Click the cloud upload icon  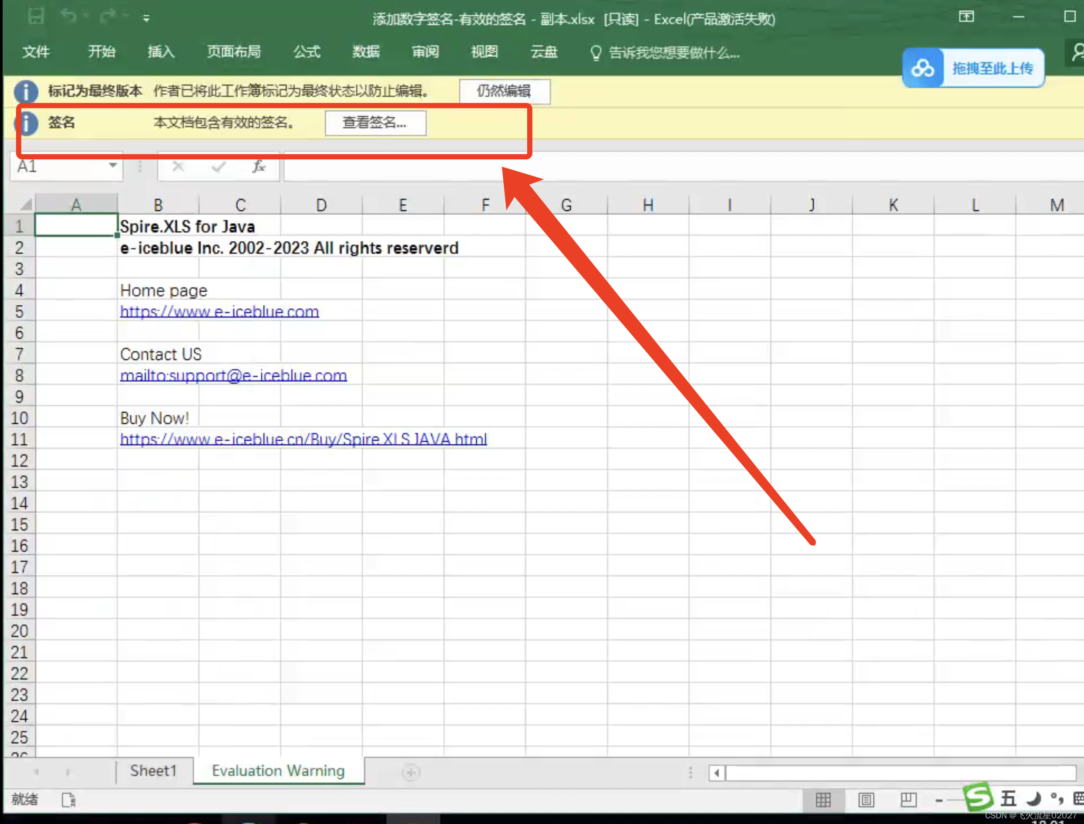[922, 68]
